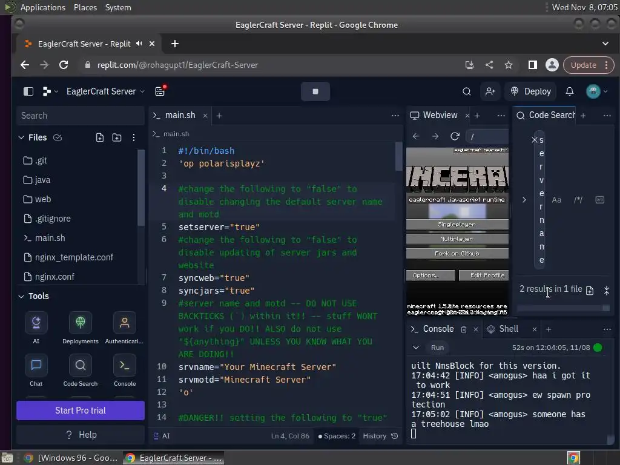
Task: Create a new folder with the Files icon
Action: (x=117, y=137)
